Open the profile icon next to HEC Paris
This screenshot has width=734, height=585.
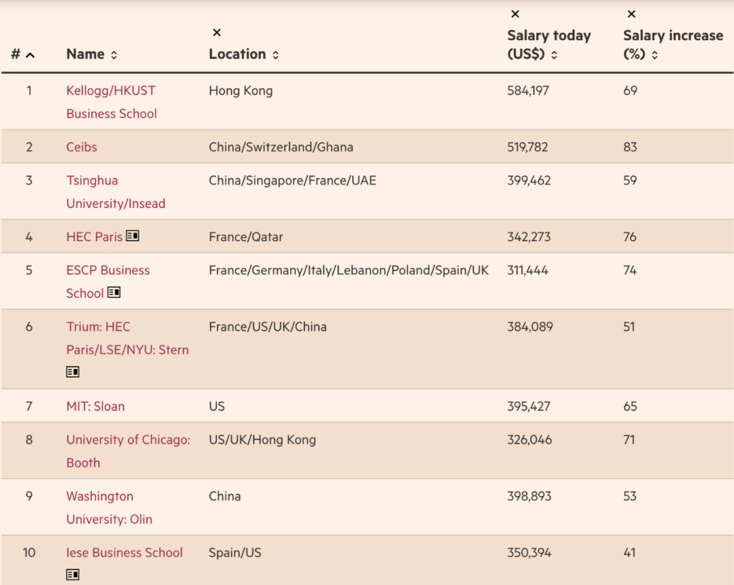click(x=133, y=236)
